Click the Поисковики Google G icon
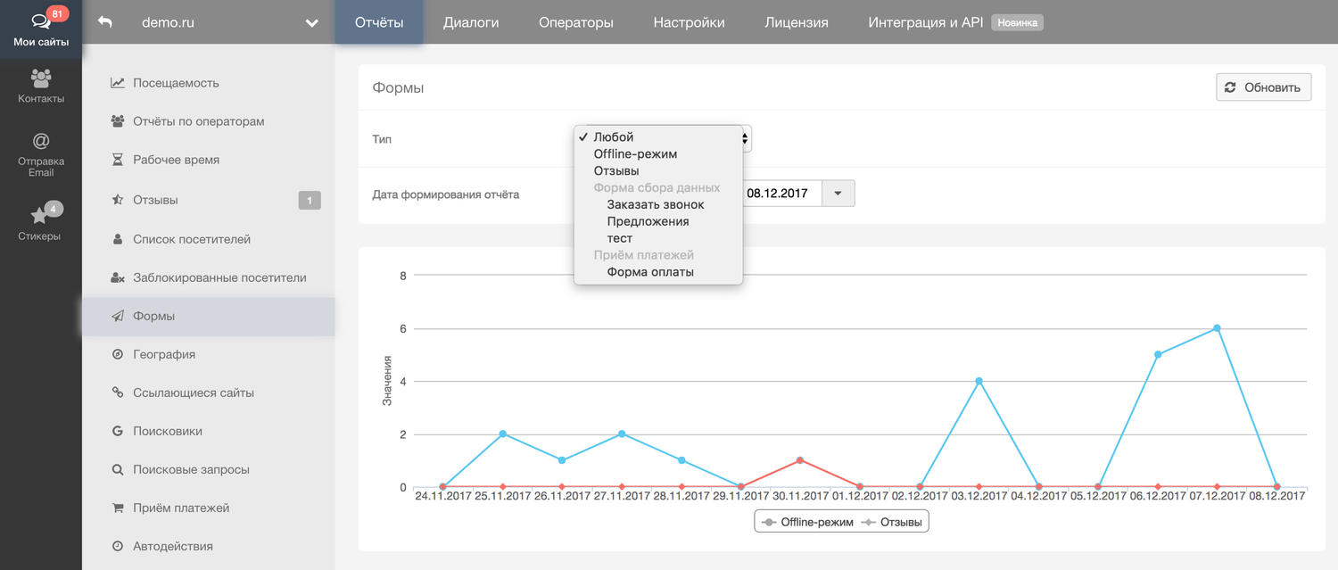This screenshot has width=1338, height=570. point(118,431)
